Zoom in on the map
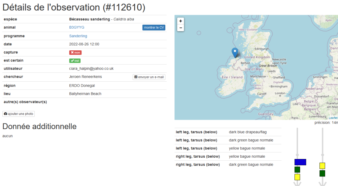Viewport: 338px width, 186px height. tap(180, 21)
